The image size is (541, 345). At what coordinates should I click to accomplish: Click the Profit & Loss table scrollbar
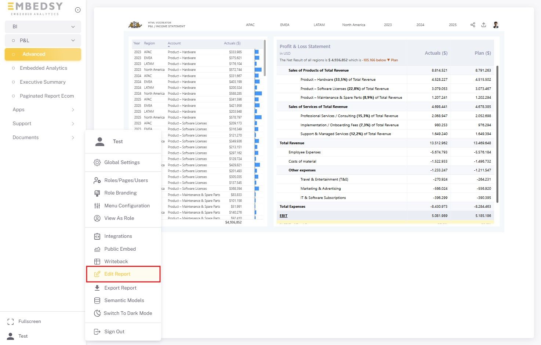pos(497,134)
